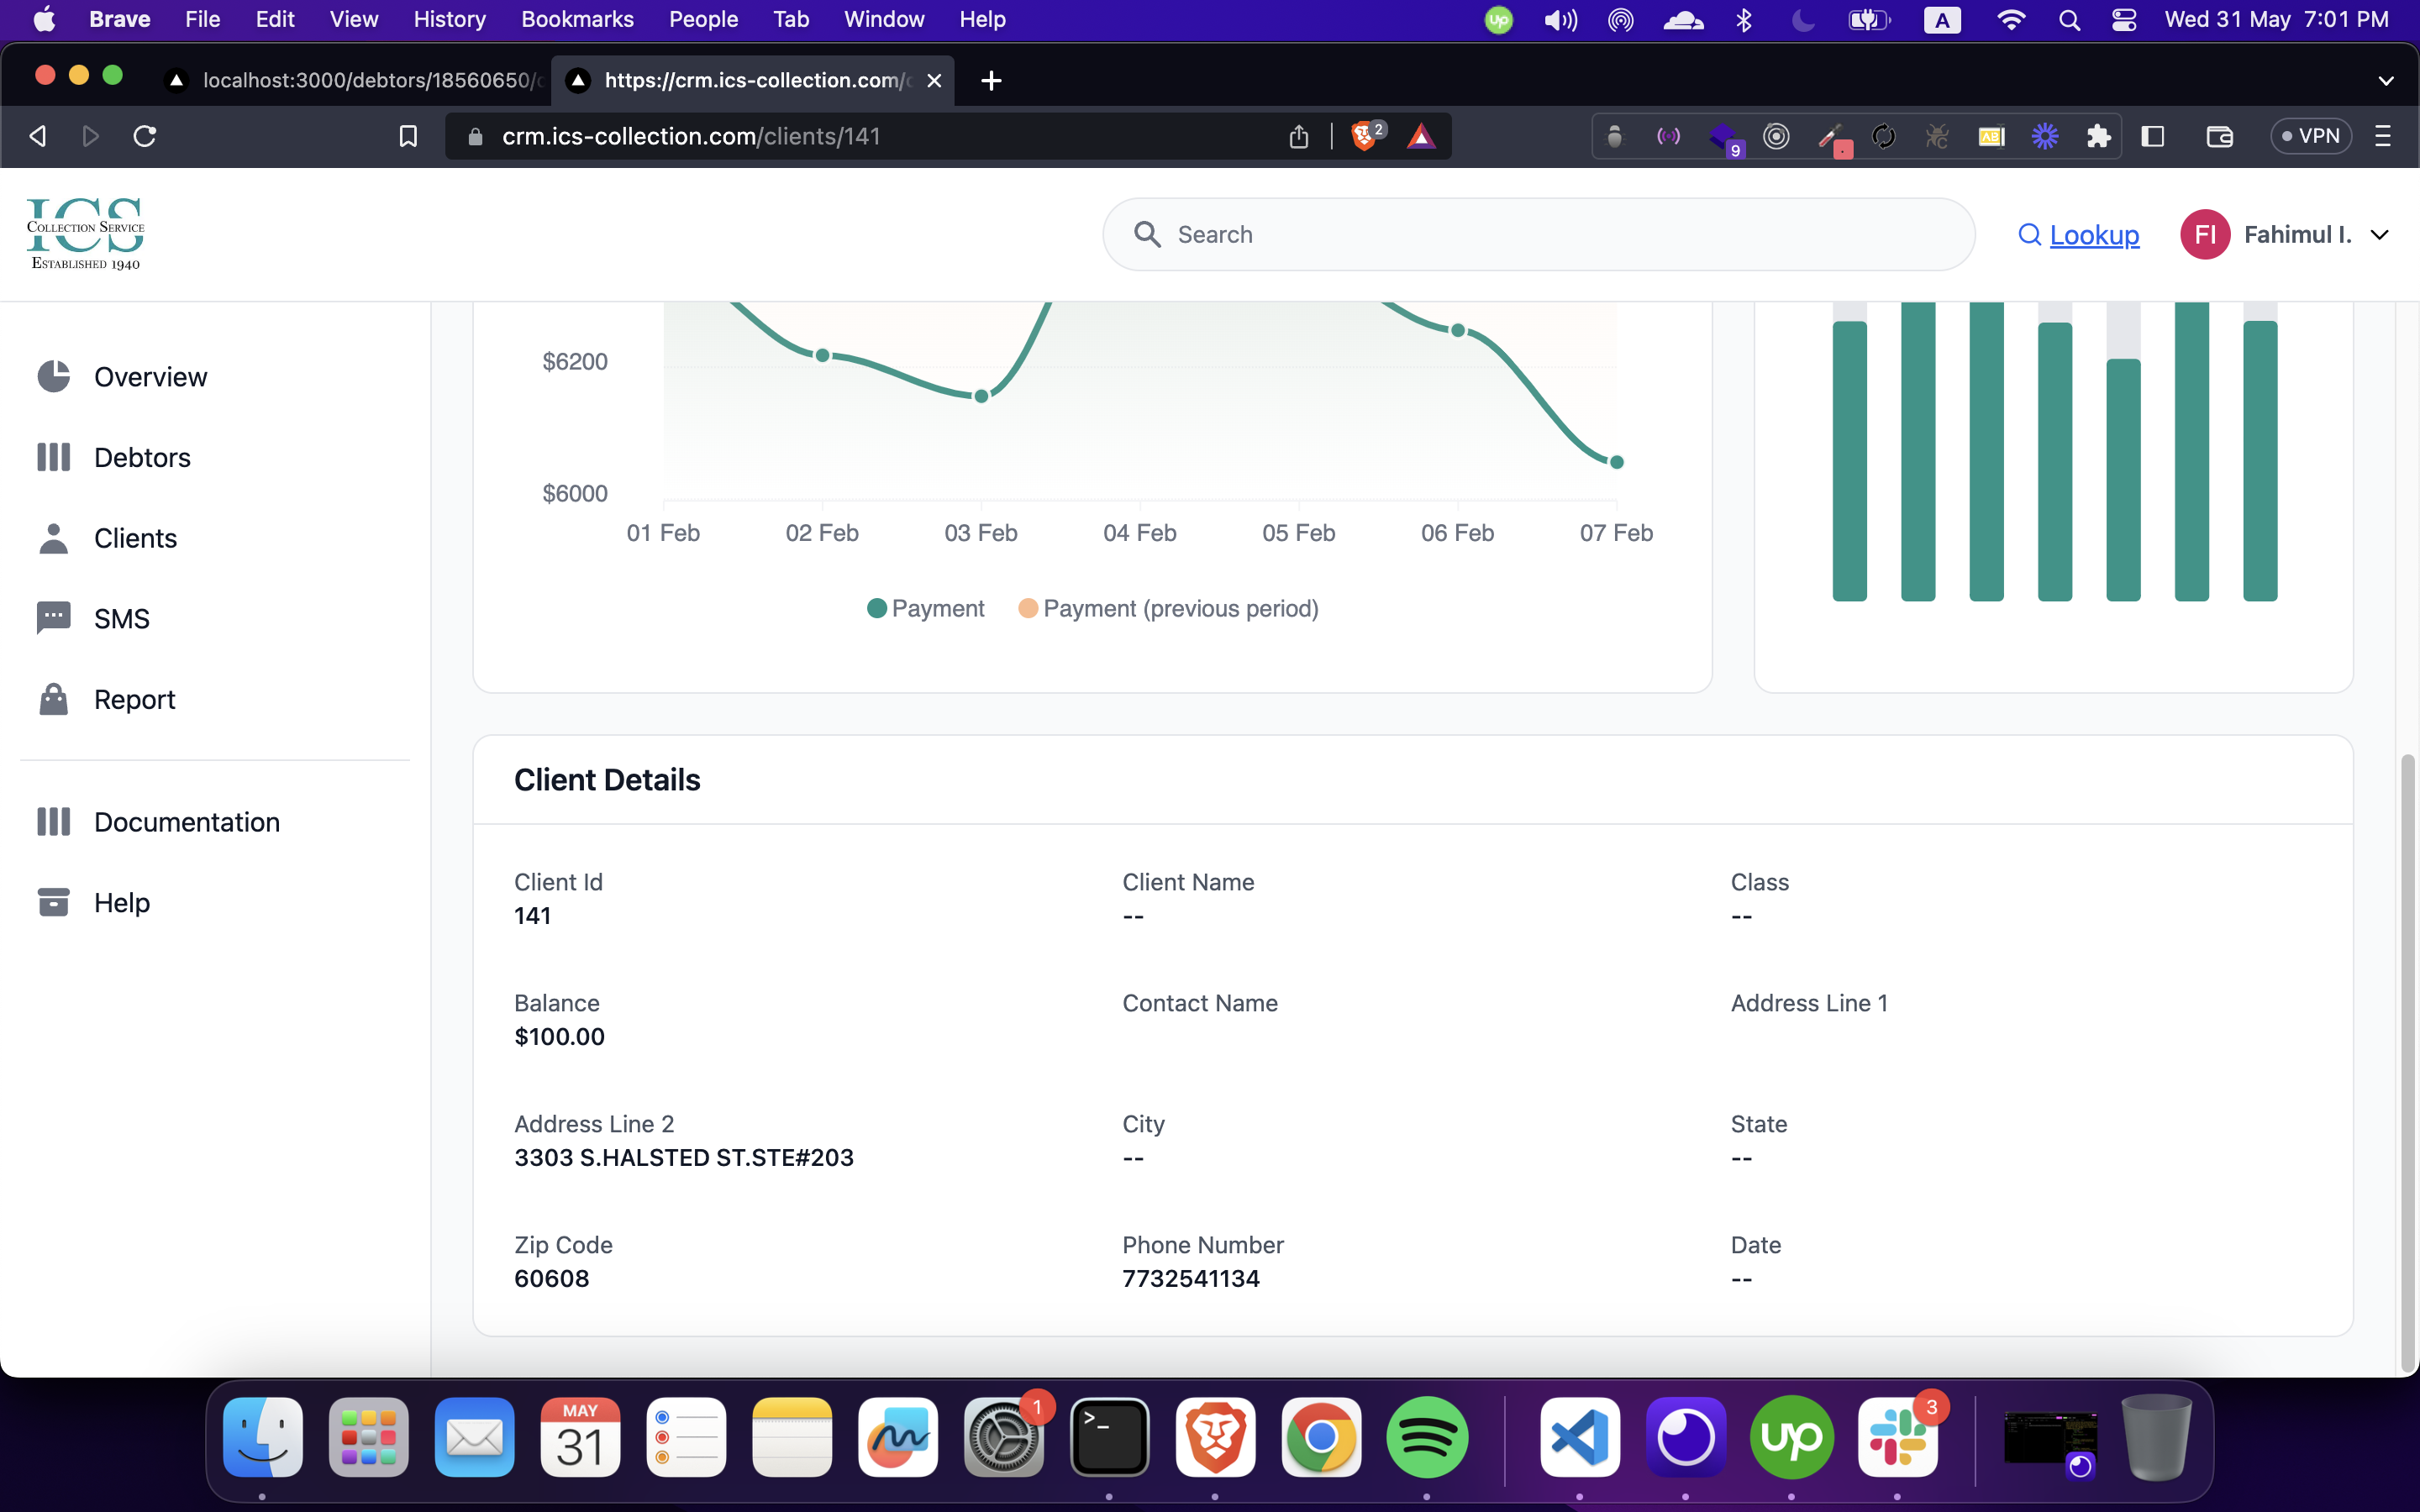
Task: Open the Brave hamburger menu
Action: pos(2383,136)
